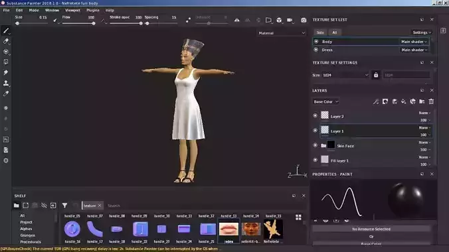Select the Paint brush tool
This screenshot has width=449, height=252.
point(6,31)
